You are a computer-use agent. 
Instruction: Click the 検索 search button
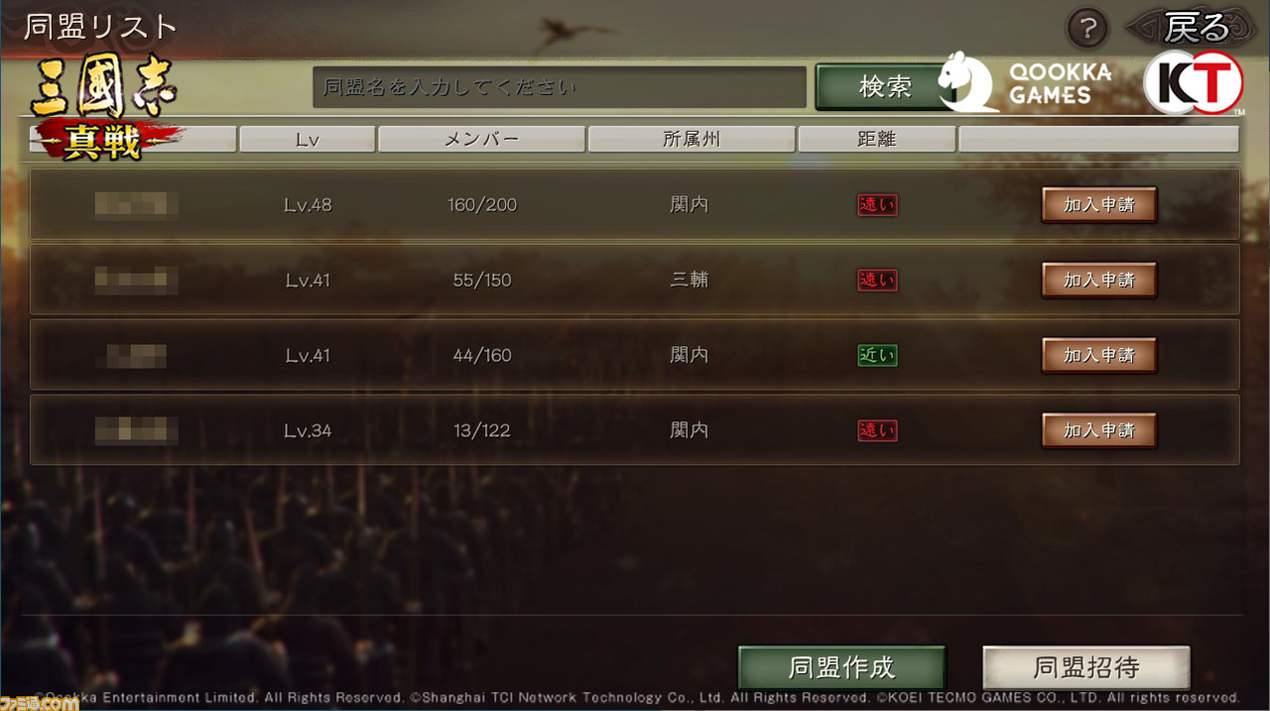[883, 87]
